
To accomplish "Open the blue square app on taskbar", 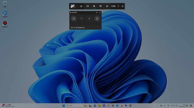I will (x=104, y=106).
